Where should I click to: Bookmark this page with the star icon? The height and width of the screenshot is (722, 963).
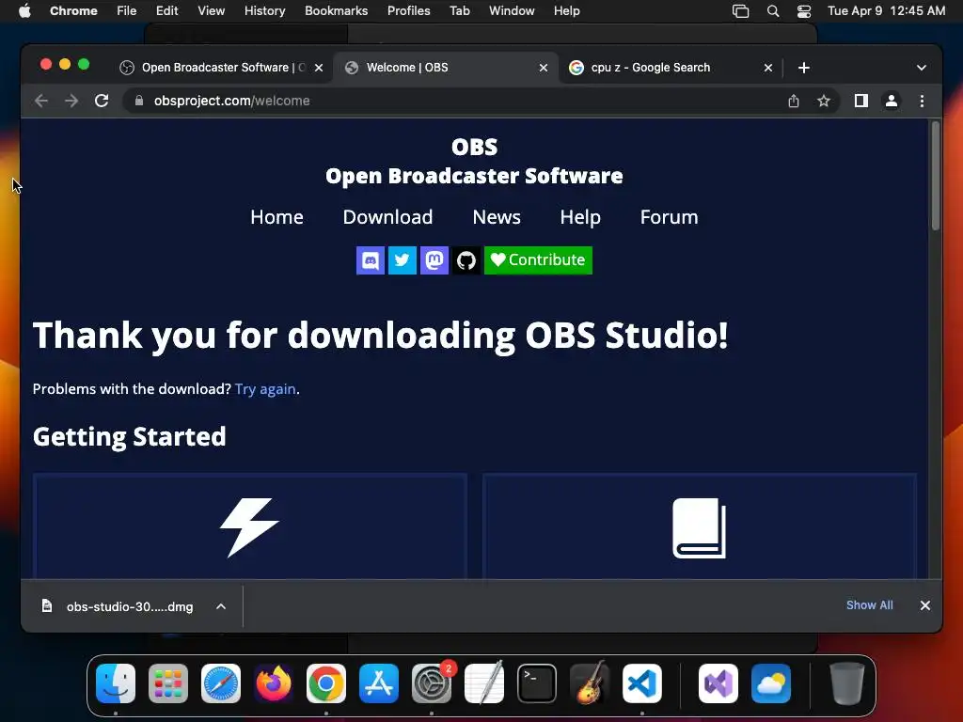[x=824, y=101]
